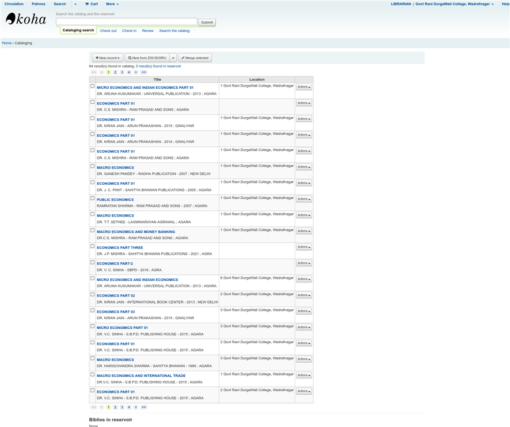Go to page 3 at bottom pagination
510x427 pixels.
122,407
